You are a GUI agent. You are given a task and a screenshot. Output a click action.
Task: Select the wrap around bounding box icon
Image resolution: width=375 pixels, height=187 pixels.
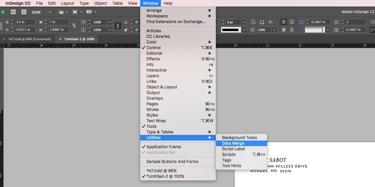pyautogui.click(x=291, y=22)
